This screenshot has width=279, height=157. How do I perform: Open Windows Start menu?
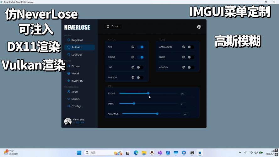tap(79, 153)
